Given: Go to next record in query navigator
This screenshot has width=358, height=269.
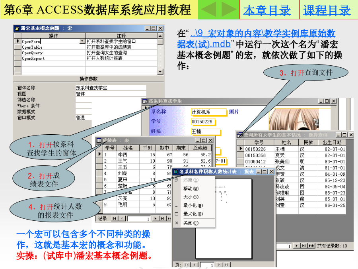Looking at the screenshot, I should click(x=296, y=246).
